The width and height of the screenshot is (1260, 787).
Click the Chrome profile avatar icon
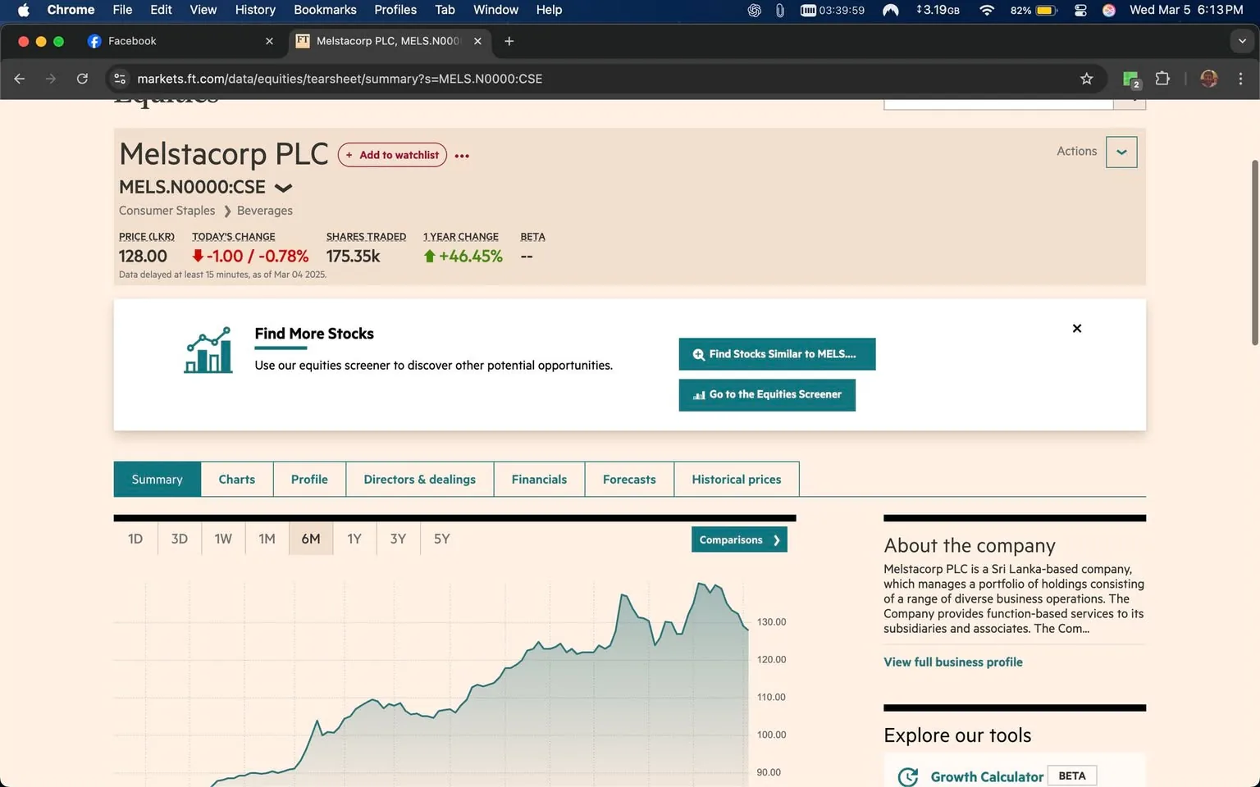click(x=1208, y=79)
